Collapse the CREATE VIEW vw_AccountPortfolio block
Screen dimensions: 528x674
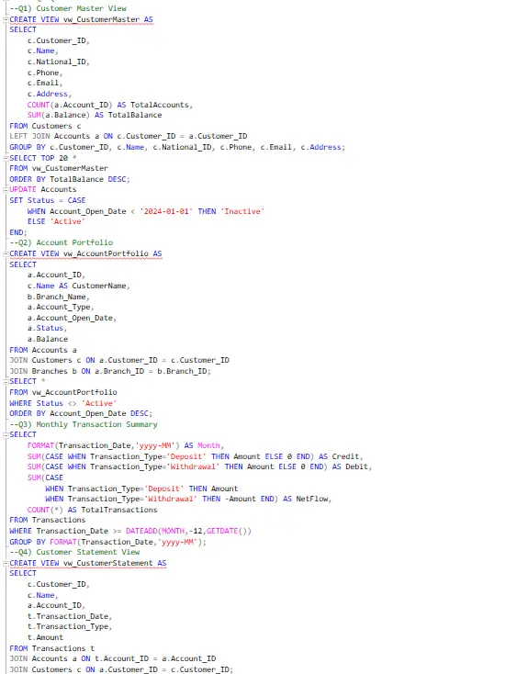click(x=6, y=253)
